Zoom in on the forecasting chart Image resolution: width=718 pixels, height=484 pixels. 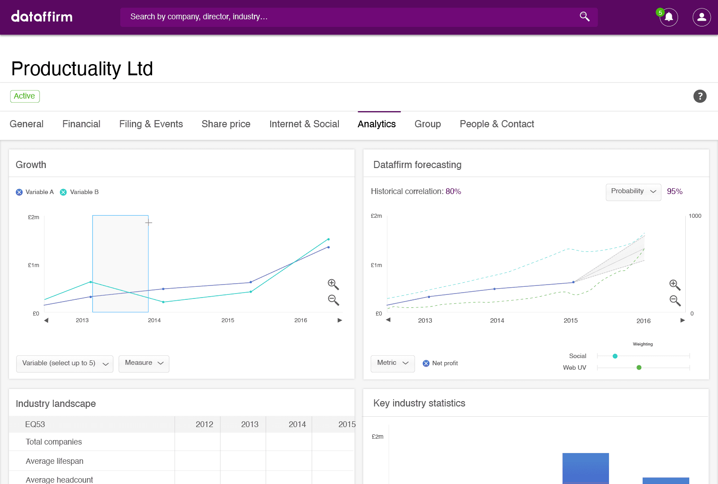[x=675, y=285]
